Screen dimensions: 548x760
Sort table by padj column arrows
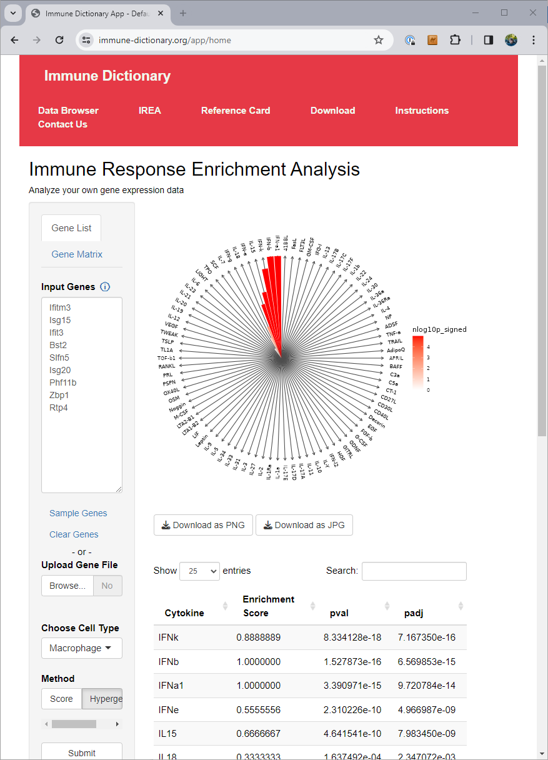[461, 606]
